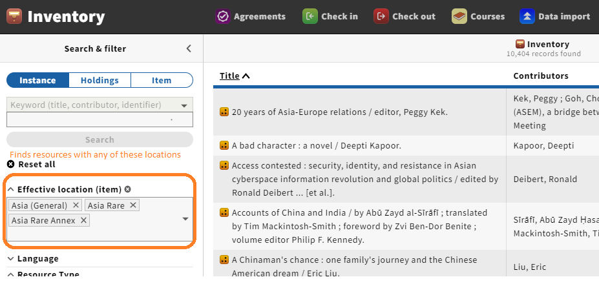Screen dimensions: 599x297
Task: Open the Agreements app icon
Action: 222,16
